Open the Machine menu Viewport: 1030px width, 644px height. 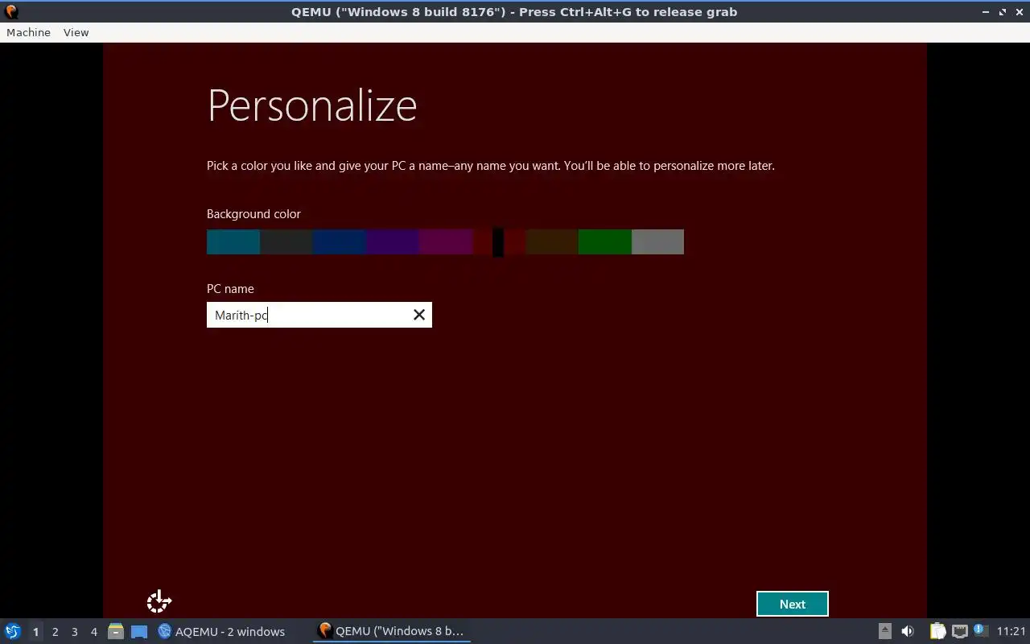point(28,32)
